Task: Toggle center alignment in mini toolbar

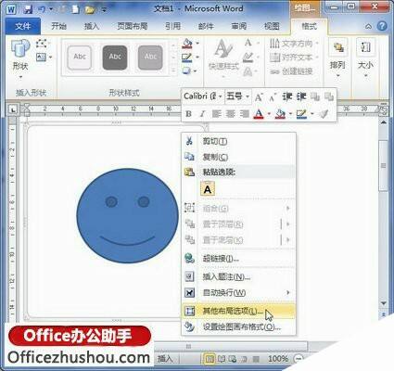Action: point(231,114)
